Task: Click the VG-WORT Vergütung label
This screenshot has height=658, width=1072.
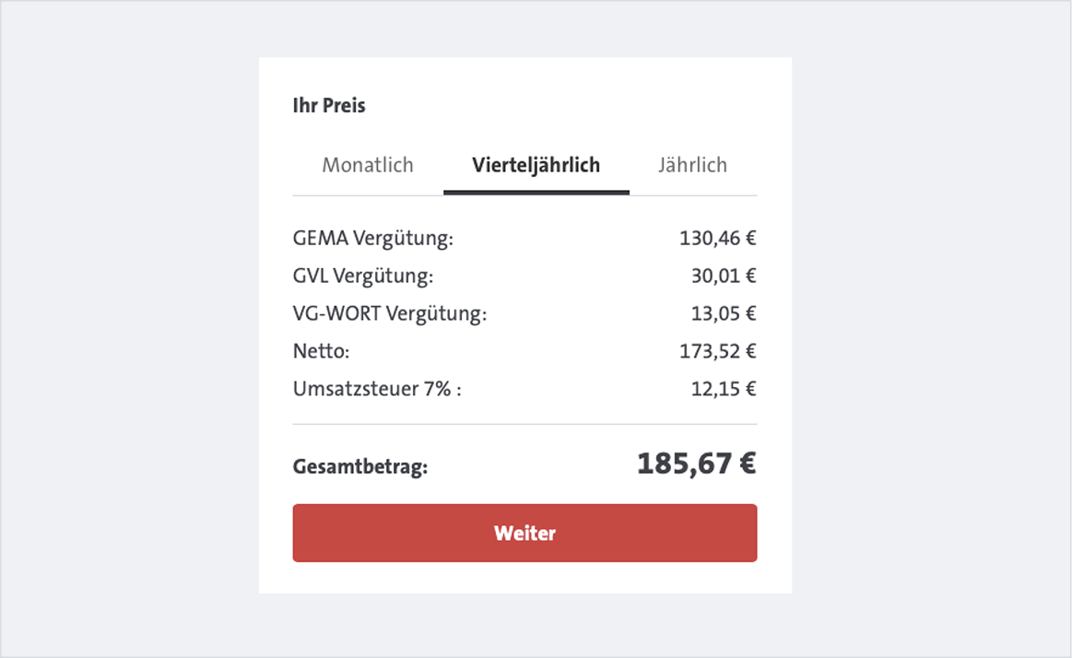Action: 389,313
